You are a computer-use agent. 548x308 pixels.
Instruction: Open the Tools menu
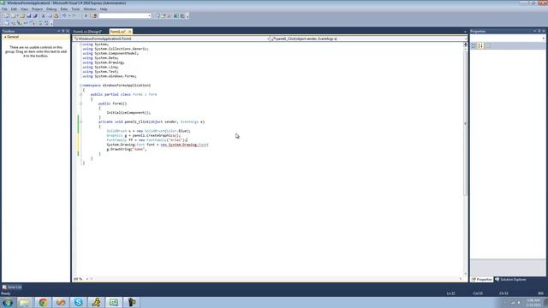pyautogui.click(x=75, y=9)
